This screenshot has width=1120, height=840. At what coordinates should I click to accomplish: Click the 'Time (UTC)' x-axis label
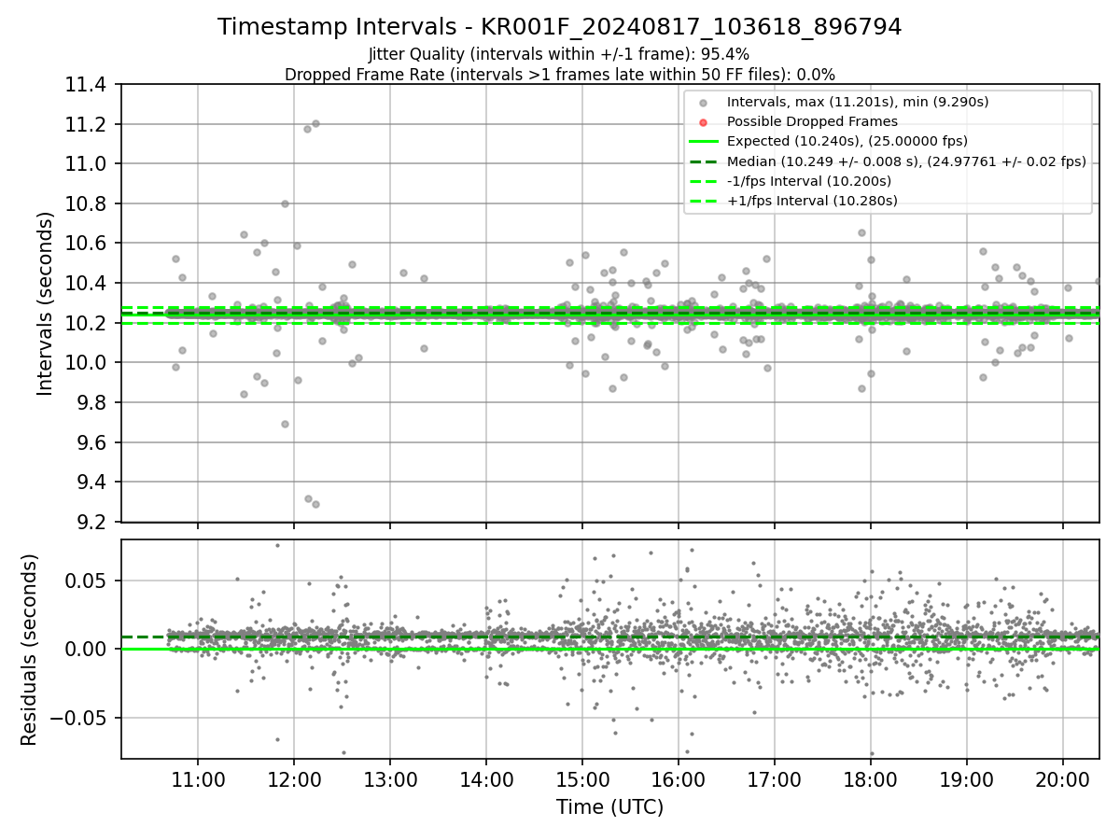pyautogui.click(x=610, y=807)
